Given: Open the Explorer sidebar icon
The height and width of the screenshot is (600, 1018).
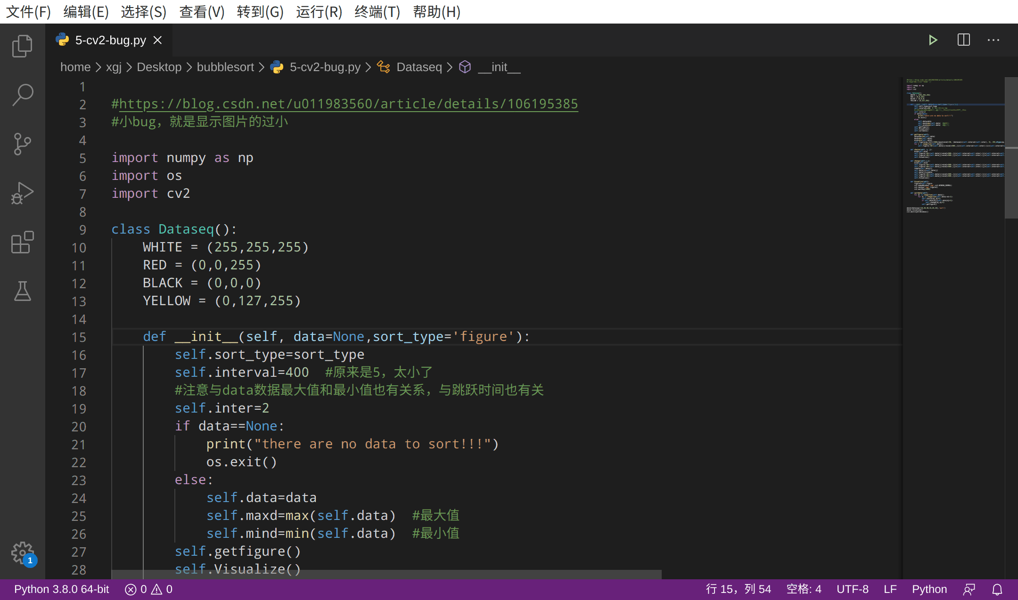Looking at the screenshot, I should pyautogui.click(x=22, y=46).
